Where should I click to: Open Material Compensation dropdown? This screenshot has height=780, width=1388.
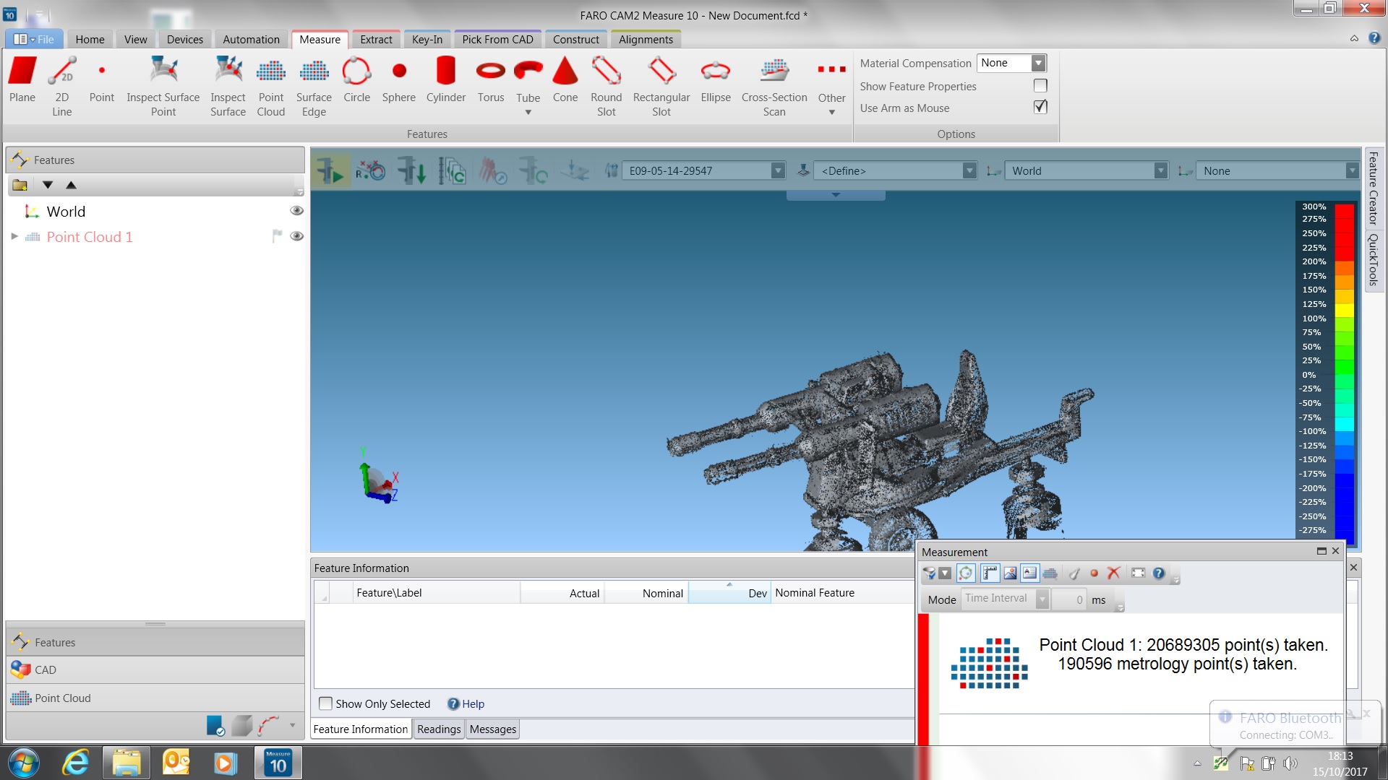1038,64
